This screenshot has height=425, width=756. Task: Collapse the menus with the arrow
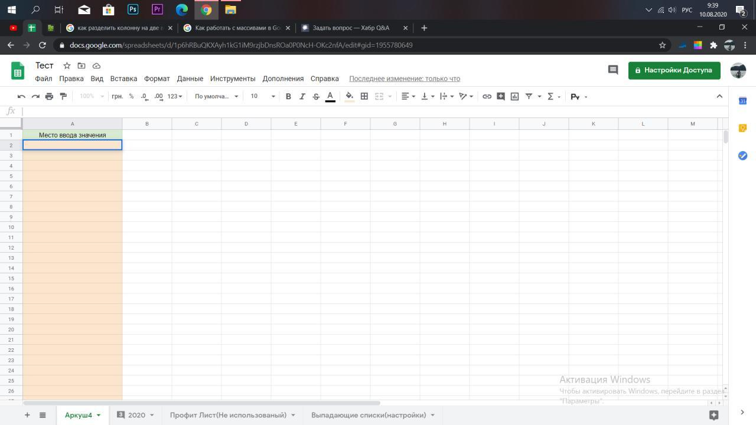pyautogui.click(x=719, y=96)
